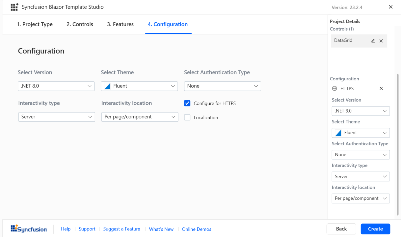Open the sidebar Interactivity type dropdown
This screenshot has width=401, height=237.
(361, 176)
